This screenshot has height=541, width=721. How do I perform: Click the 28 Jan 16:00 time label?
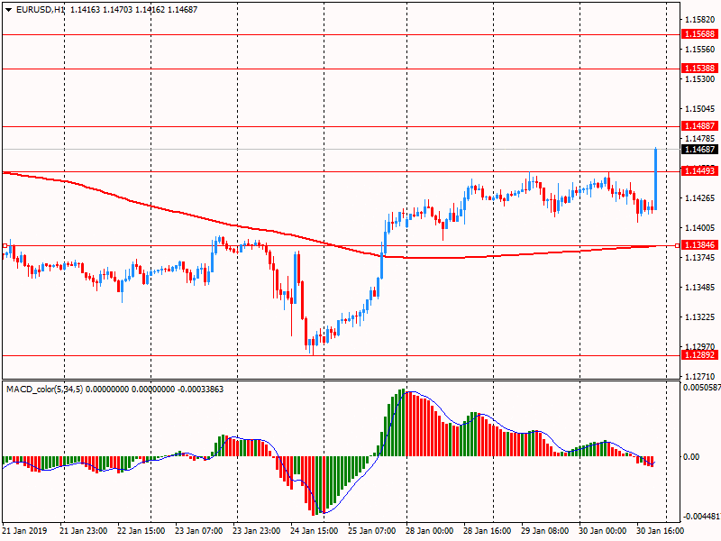[488, 531]
